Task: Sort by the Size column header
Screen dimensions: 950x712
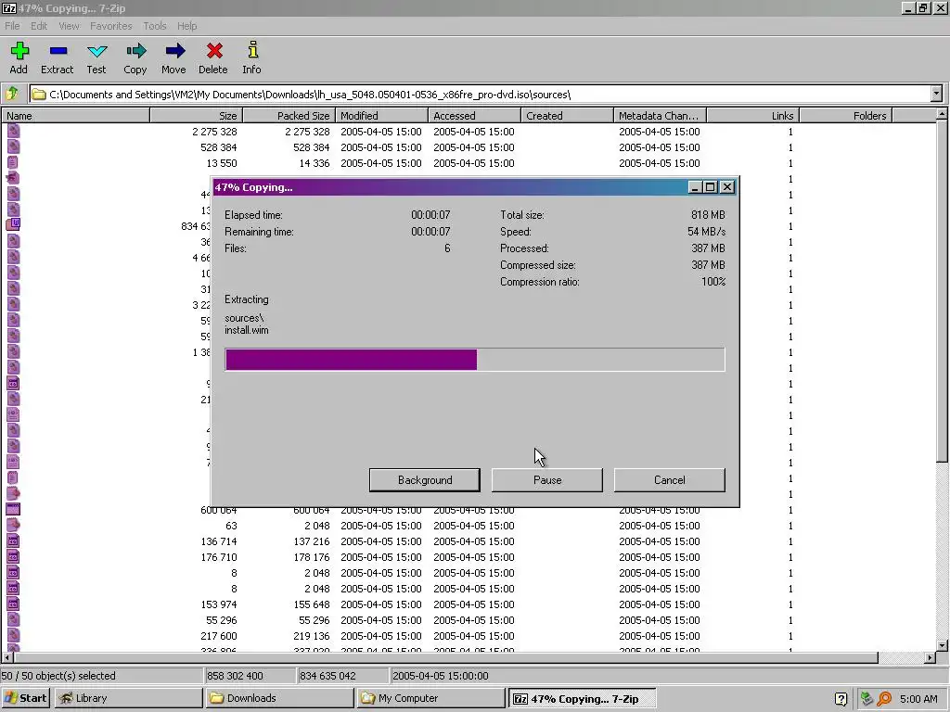Action: (x=197, y=116)
